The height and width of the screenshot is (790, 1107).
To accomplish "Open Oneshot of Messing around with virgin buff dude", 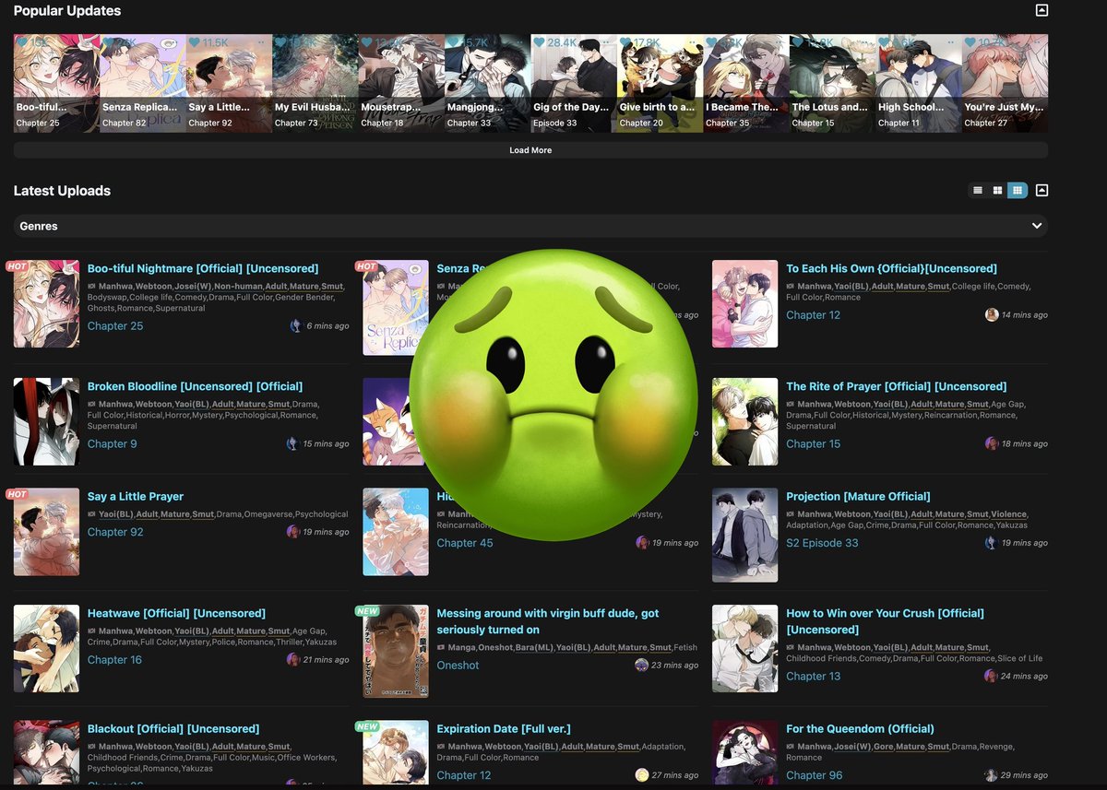I will point(458,665).
